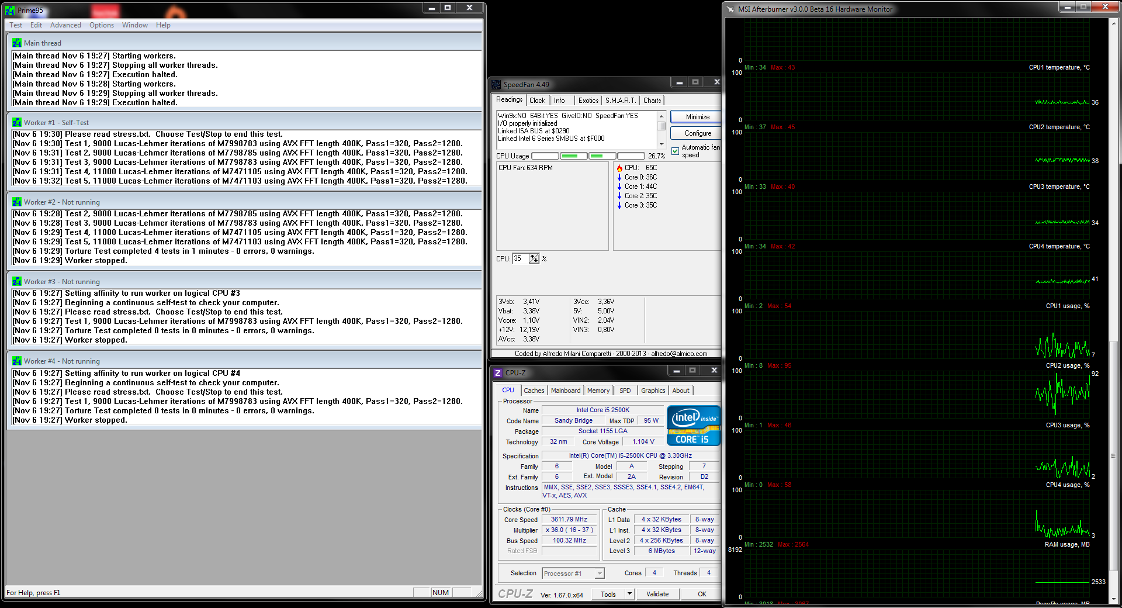Click the "CPU Fan: 634 RPM" reading
The image size is (1122, 608).
click(x=525, y=168)
